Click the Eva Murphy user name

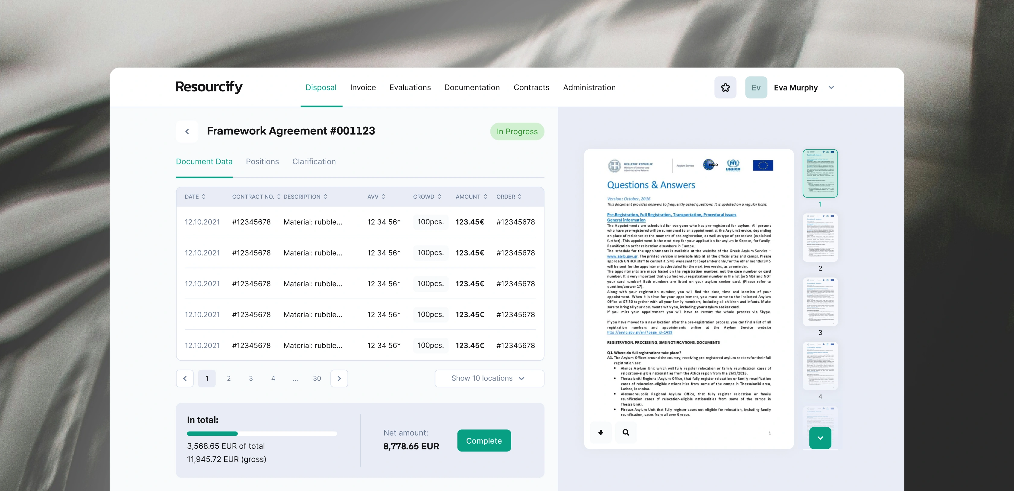point(796,87)
